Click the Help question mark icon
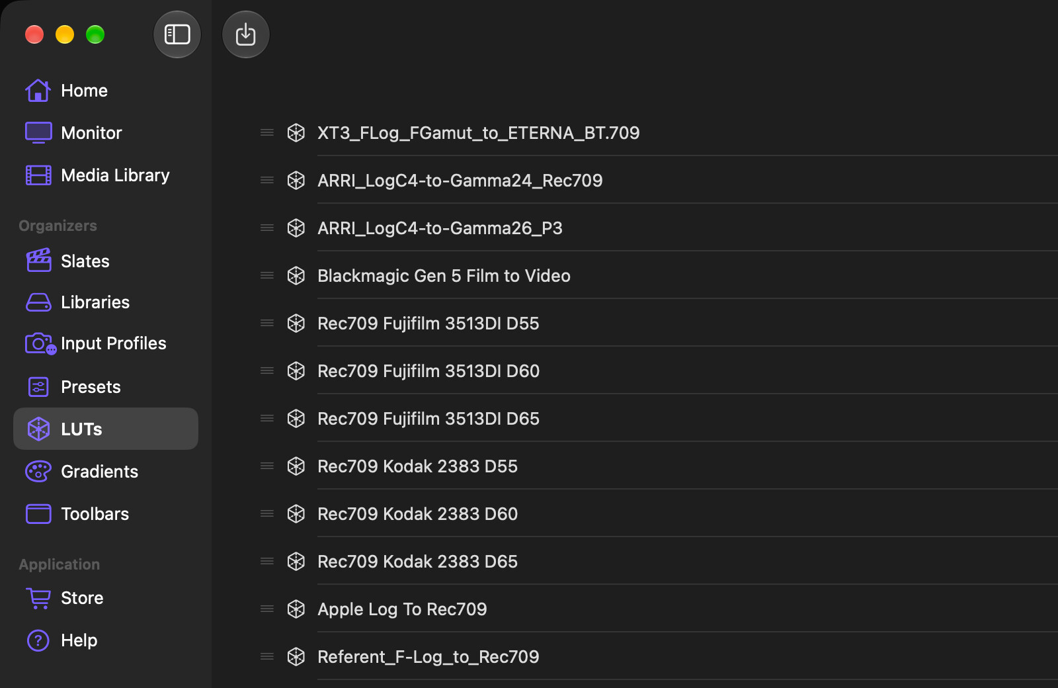Viewport: 1058px width, 688px height. click(x=38, y=640)
